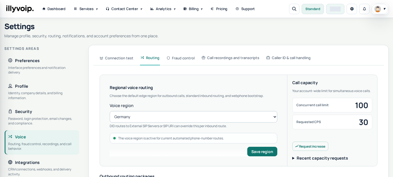Click the Requested CPS value 30

[x=364, y=122]
